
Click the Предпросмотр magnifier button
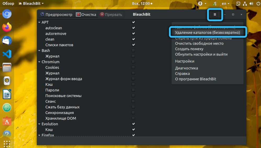pyautogui.click(x=56, y=14)
